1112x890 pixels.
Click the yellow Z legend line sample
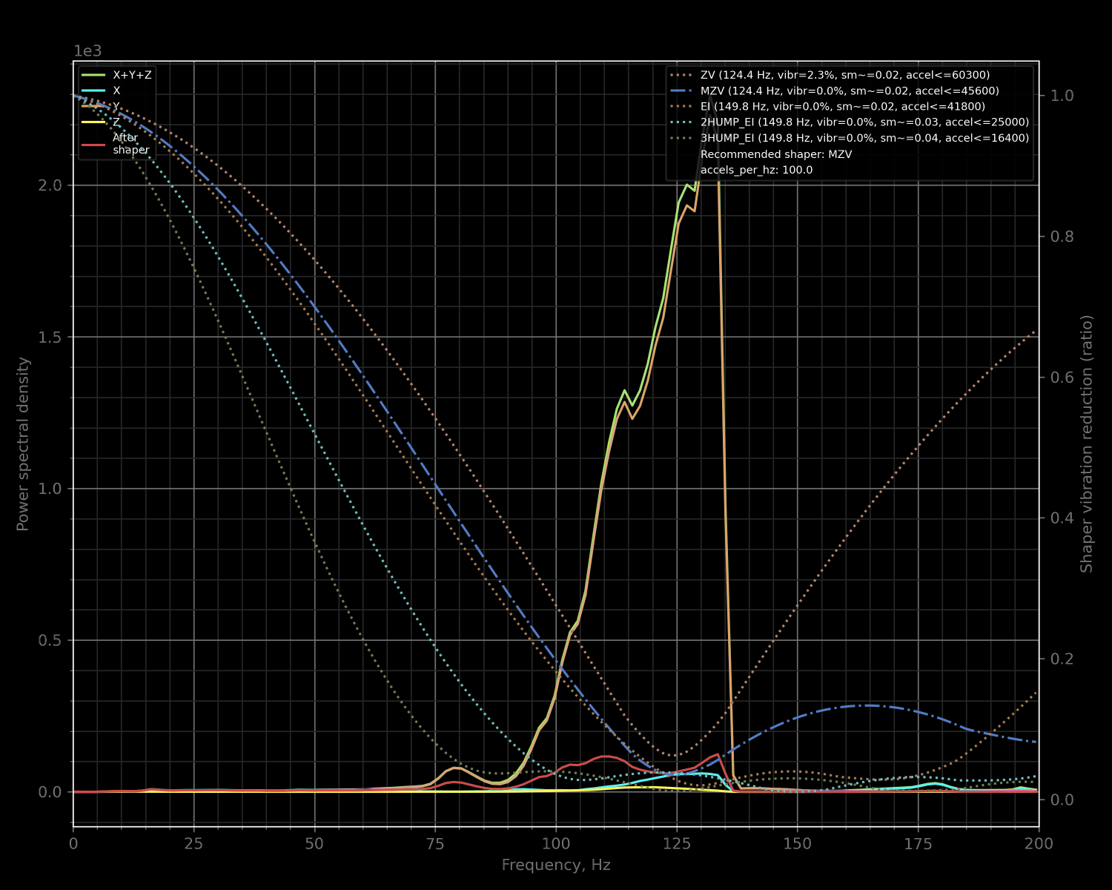click(x=94, y=122)
